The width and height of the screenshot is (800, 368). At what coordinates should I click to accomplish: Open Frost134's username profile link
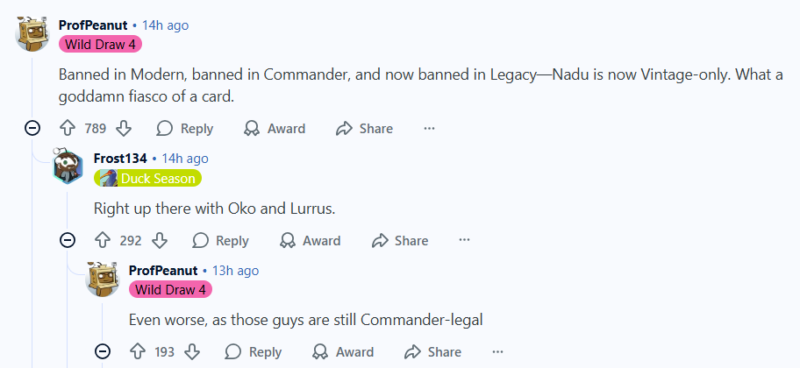point(119,159)
